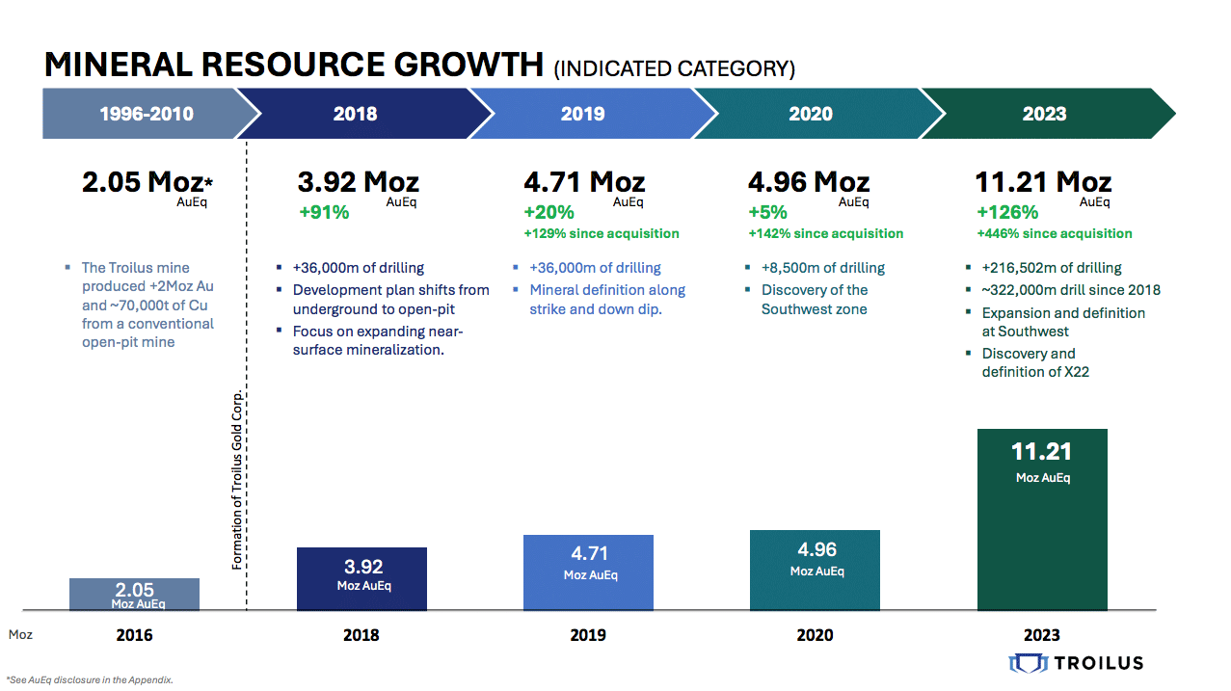Click the 2018 axis label
Viewport: 1231px width, 691px height.
[x=361, y=635]
